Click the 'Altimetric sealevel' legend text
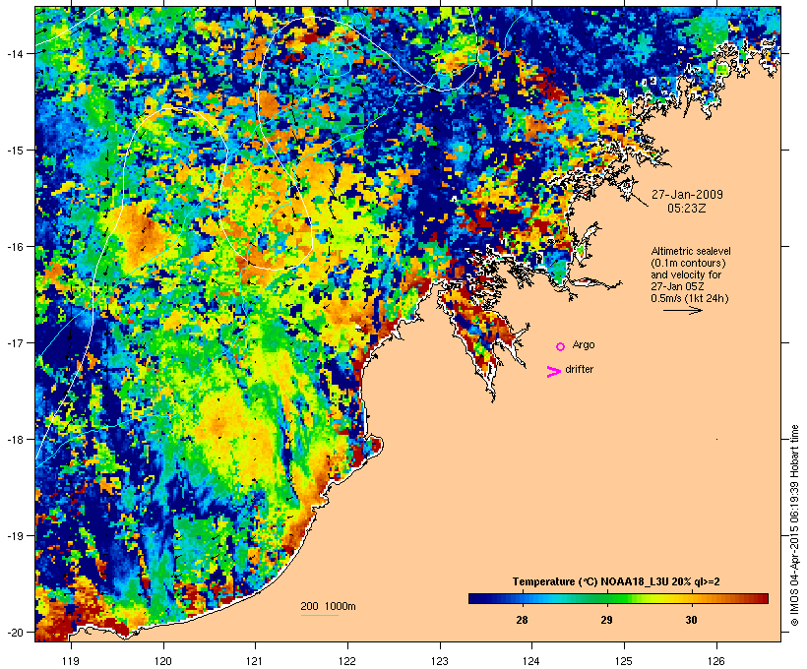Viewport: 807px width, 669px height. 691,251
